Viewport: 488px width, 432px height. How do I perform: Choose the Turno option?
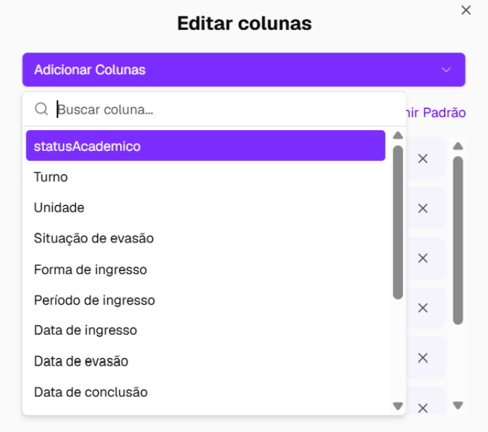[x=205, y=177]
